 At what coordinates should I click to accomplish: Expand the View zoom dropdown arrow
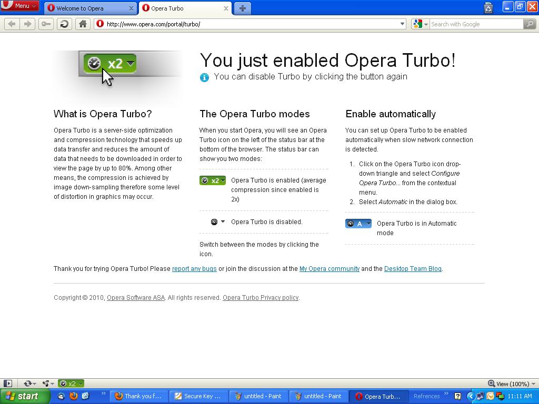coord(533,383)
